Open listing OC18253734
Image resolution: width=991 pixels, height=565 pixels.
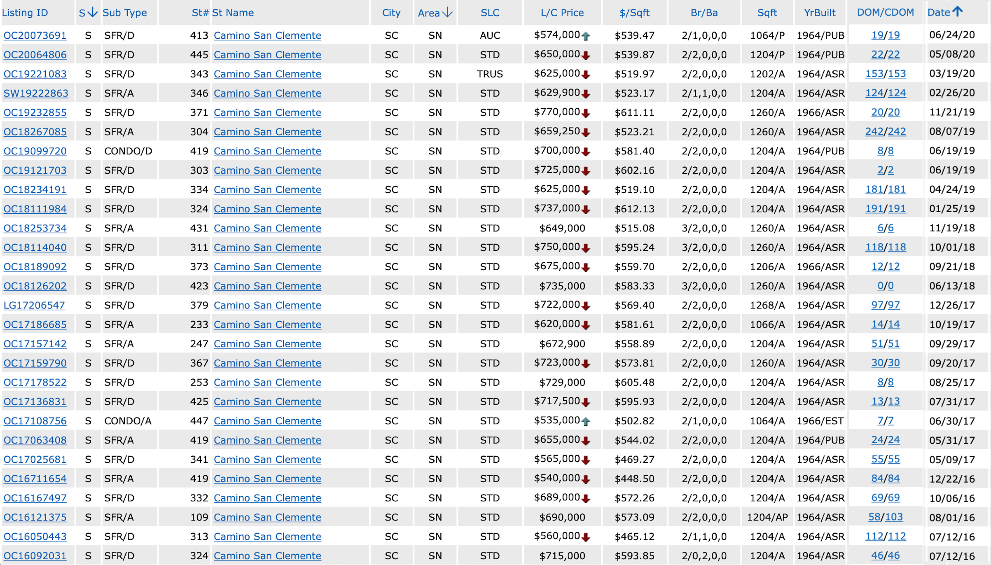pos(35,228)
